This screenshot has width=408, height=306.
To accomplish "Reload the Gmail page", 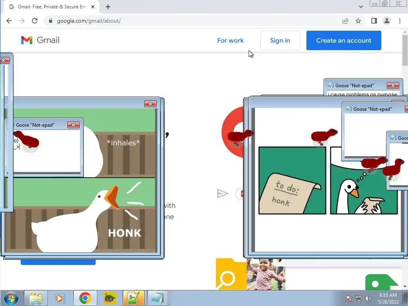I will (x=35, y=21).
